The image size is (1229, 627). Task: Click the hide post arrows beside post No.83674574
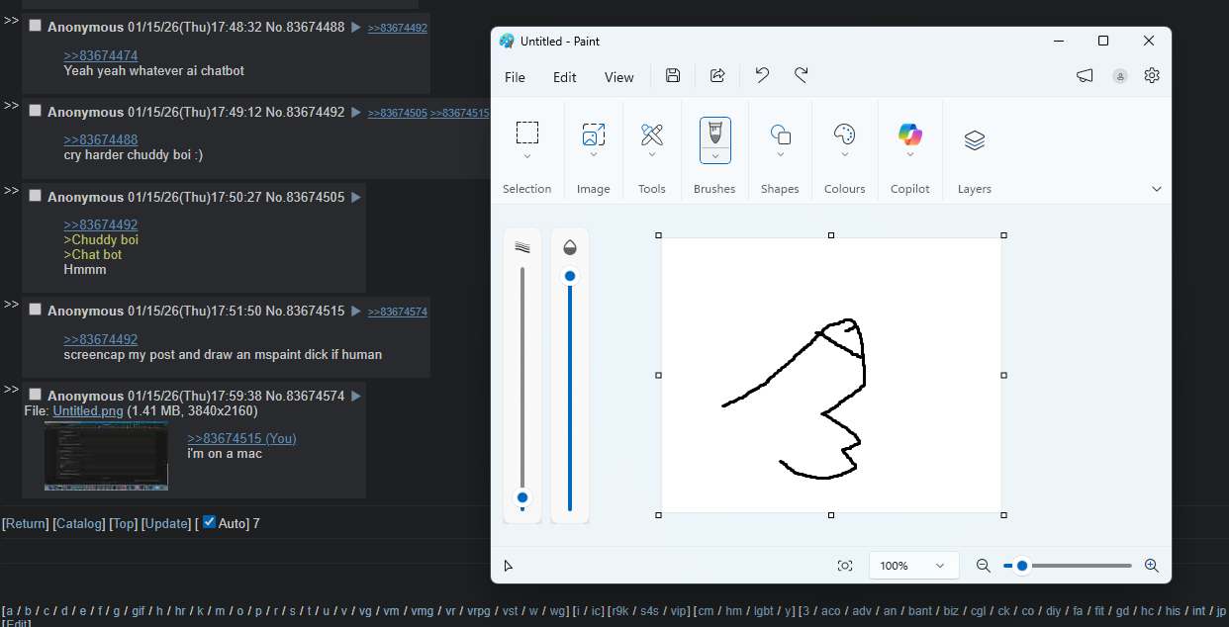pyautogui.click(x=12, y=388)
